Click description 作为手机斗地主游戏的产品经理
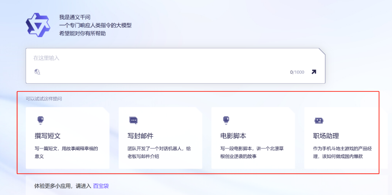Screen dimensions: 392x195 [343, 153]
